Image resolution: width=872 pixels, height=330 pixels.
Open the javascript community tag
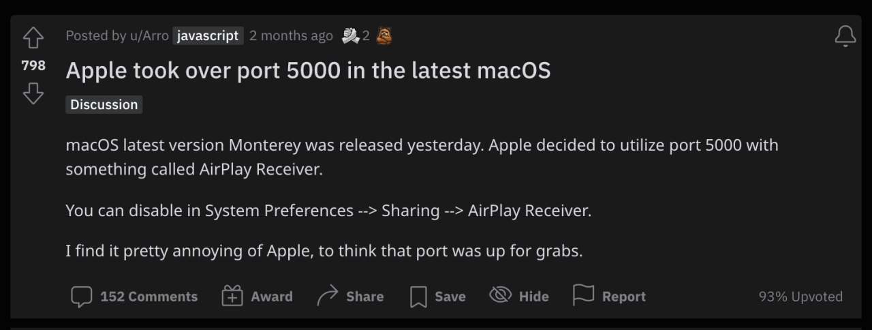point(208,35)
